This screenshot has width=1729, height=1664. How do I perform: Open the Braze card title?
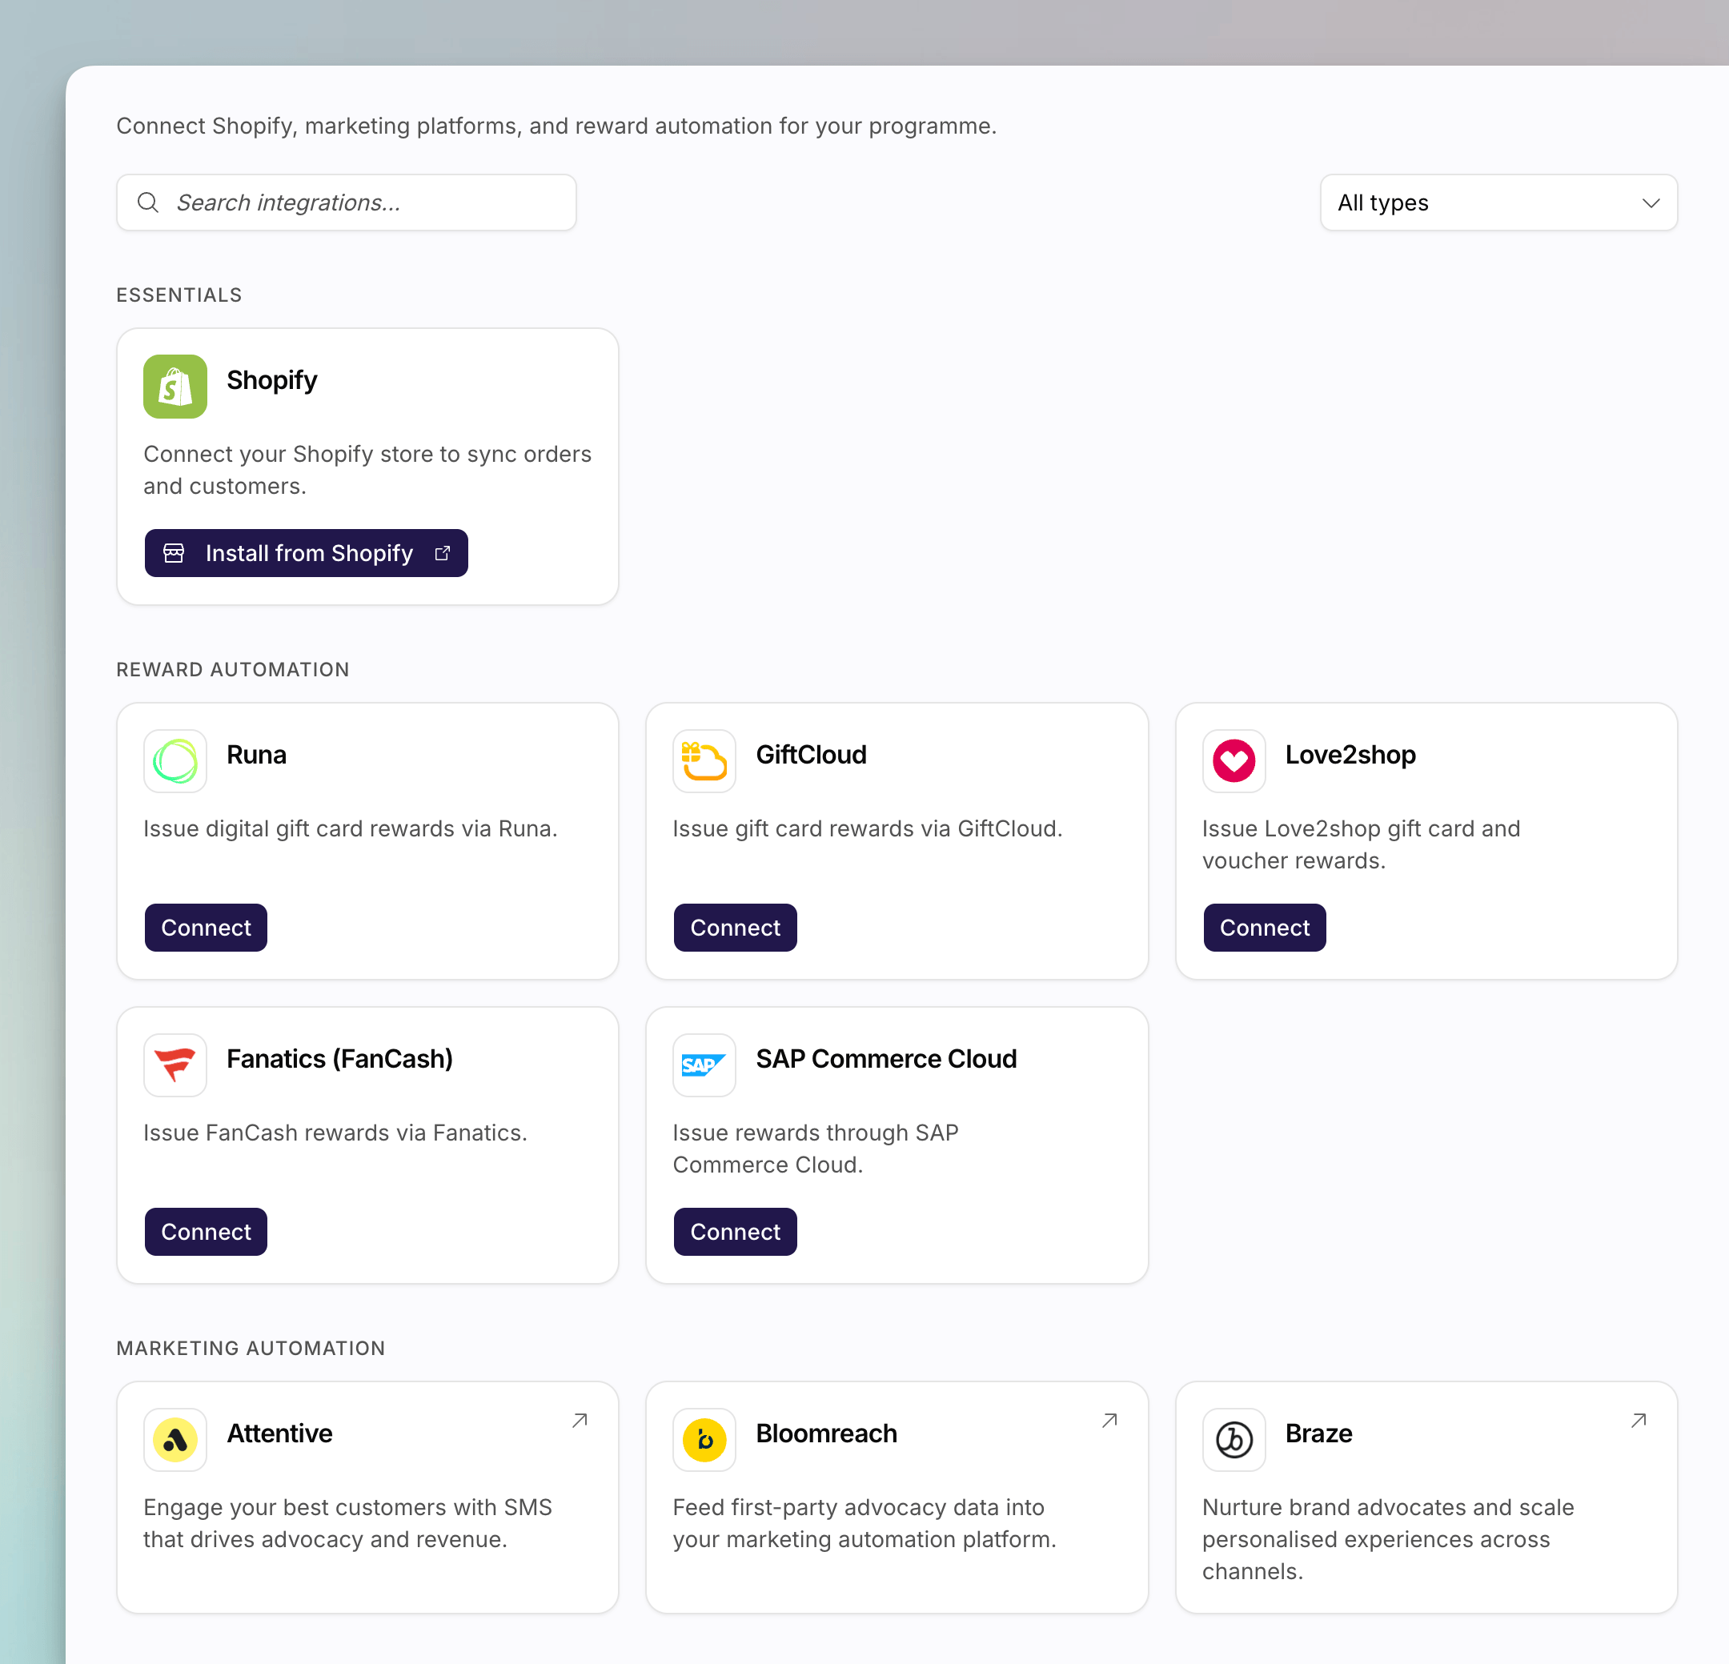(x=1318, y=1433)
